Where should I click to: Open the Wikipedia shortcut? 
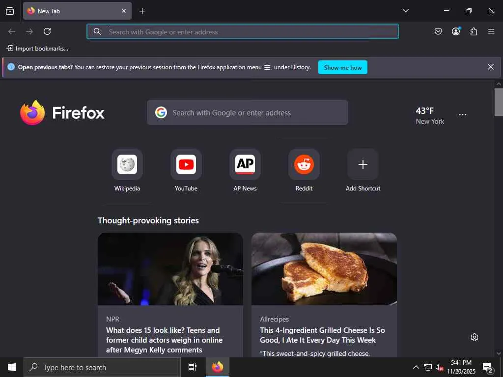(x=127, y=170)
